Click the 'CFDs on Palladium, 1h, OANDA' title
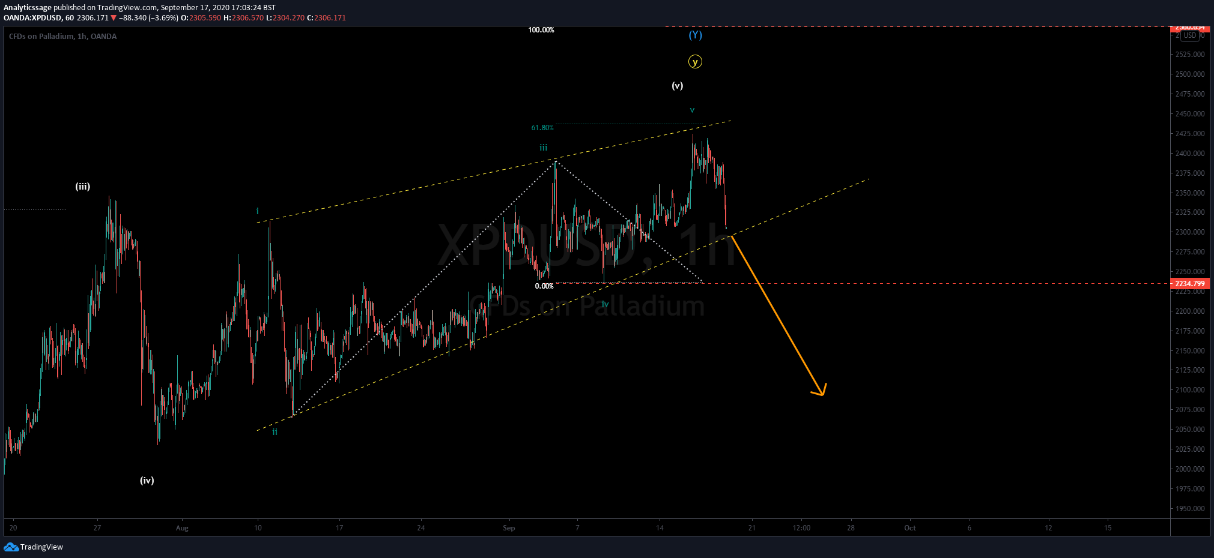Image resolution: width=1214 pixels, height=558 pixels. pos(62,36)
